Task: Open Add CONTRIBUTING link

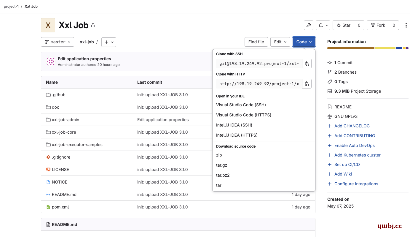Action: [x=355, y=136]
